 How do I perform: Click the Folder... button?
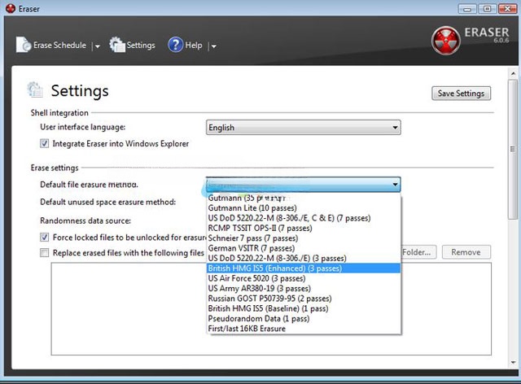click(417, 252)
